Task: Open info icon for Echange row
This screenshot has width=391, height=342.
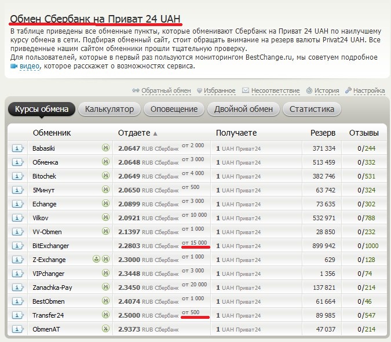Action: point(17,204)
